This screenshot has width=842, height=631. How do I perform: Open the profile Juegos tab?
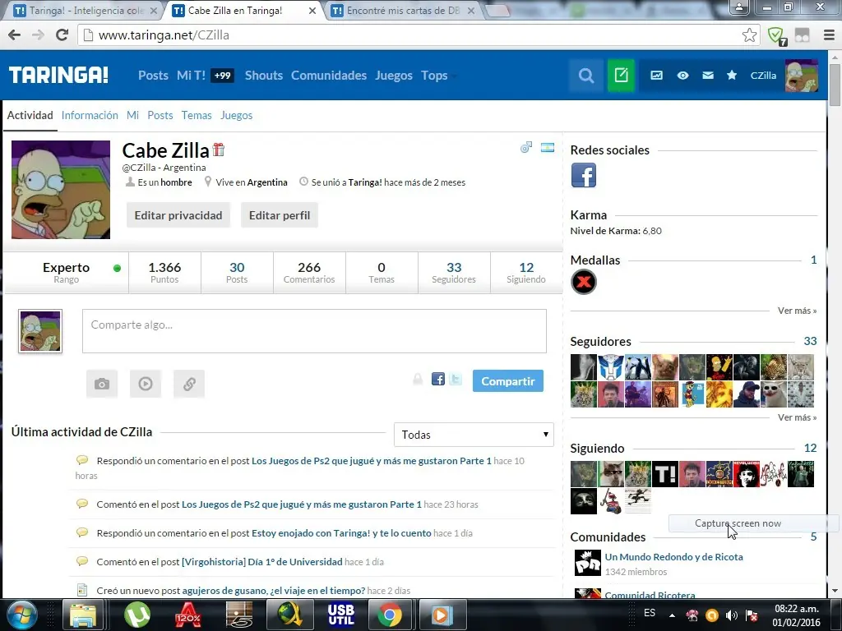(x=236, y=115)
